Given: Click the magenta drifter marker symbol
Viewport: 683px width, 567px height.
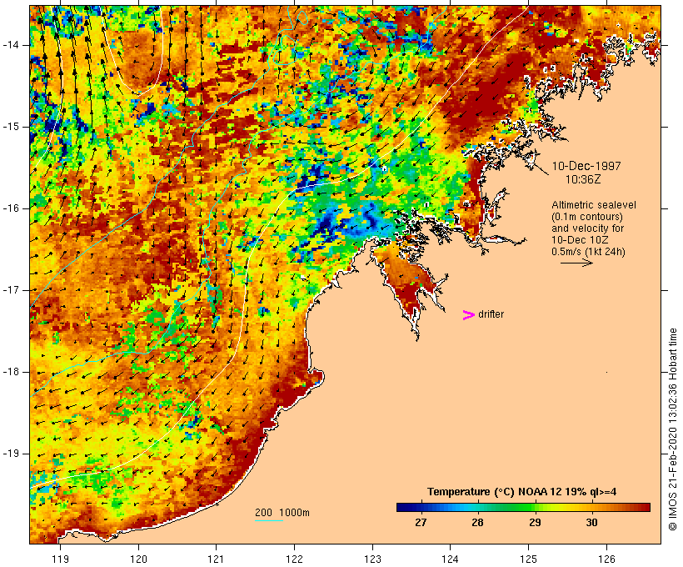Looking at the screenshot, I should tap(469, 315).
